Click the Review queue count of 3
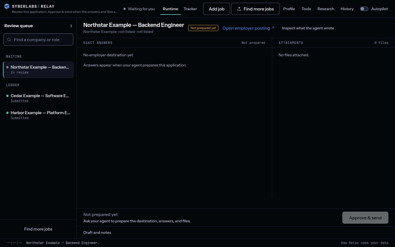 pos(71,26)
